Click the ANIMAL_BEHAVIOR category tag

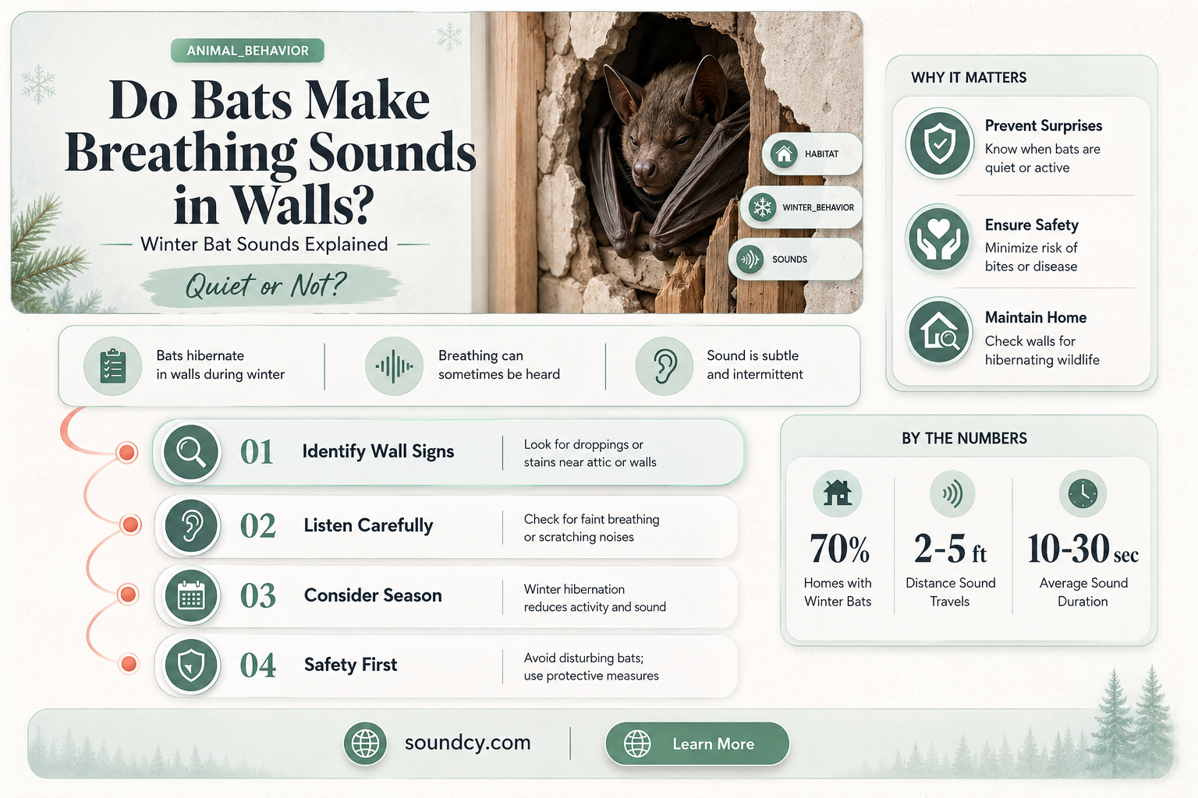click(247, 51)
